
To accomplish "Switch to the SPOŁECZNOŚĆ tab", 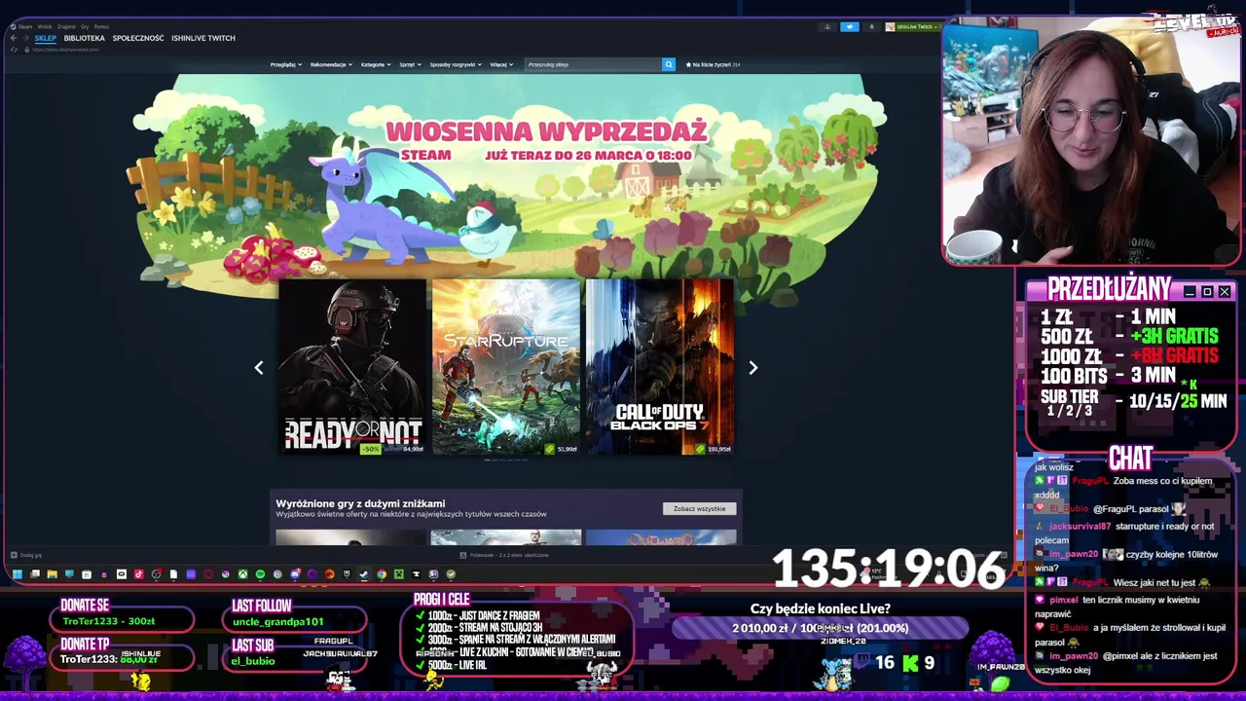I will click(x=138, y=38).
